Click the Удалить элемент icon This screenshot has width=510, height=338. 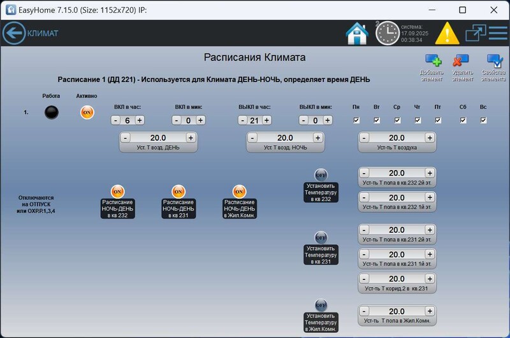[x=461, y=62]
